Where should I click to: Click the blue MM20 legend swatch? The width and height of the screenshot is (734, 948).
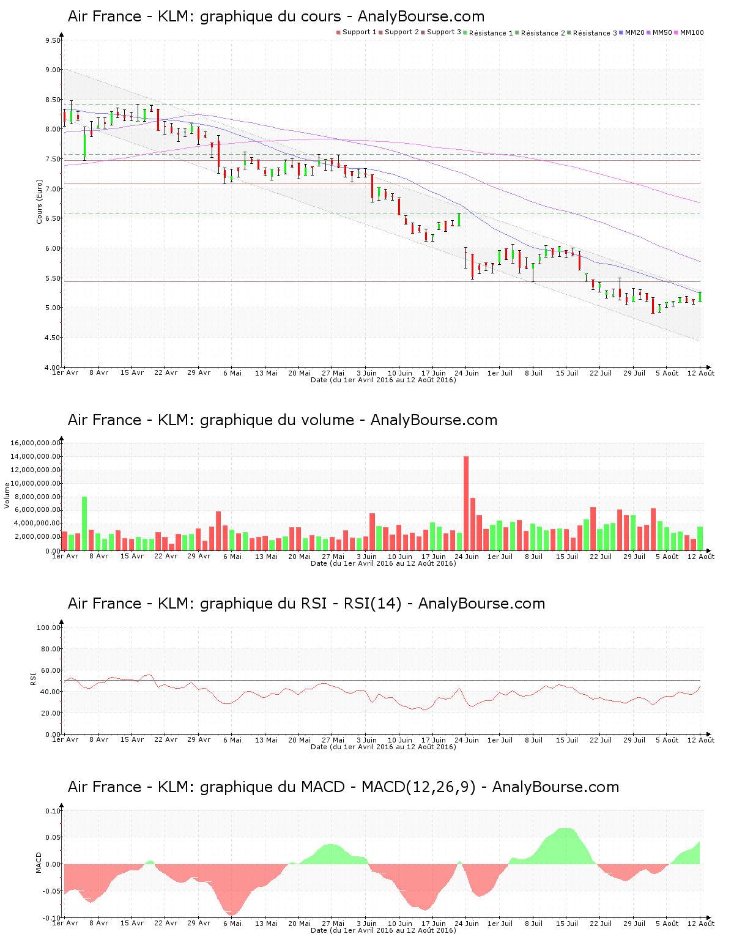[621, 32]
